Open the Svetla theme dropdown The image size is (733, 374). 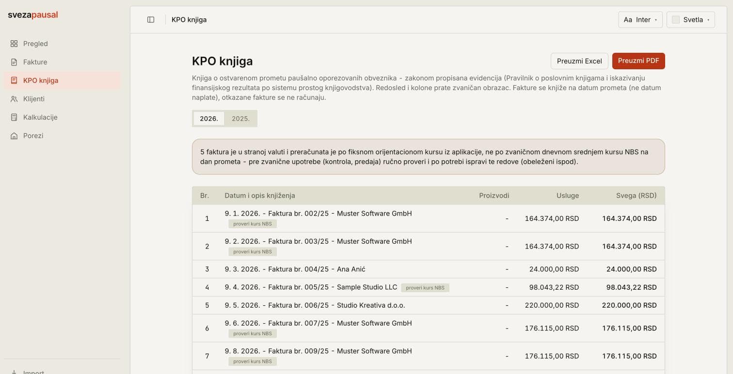(x=691, y=20)
